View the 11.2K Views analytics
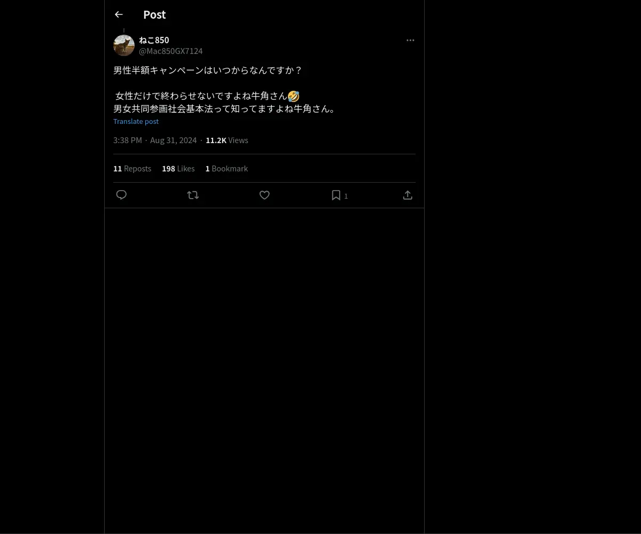This screenshot has width=641, height=534. (227, 140)
